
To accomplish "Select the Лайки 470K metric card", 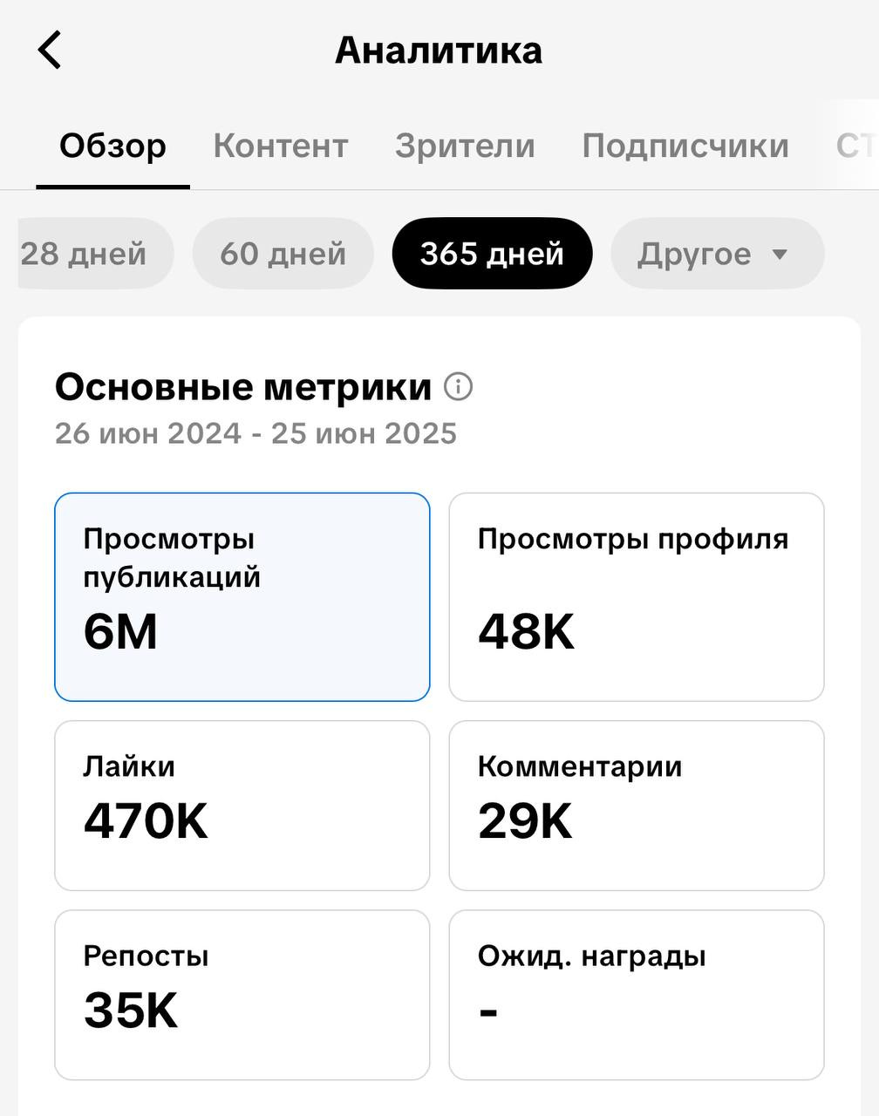I will click(x=242, y=806).
